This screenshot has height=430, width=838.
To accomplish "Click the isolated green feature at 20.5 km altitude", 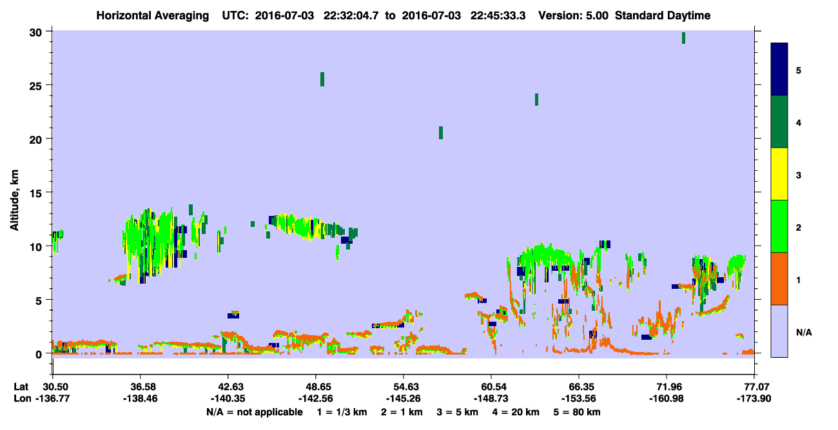I will click(441, 132).
